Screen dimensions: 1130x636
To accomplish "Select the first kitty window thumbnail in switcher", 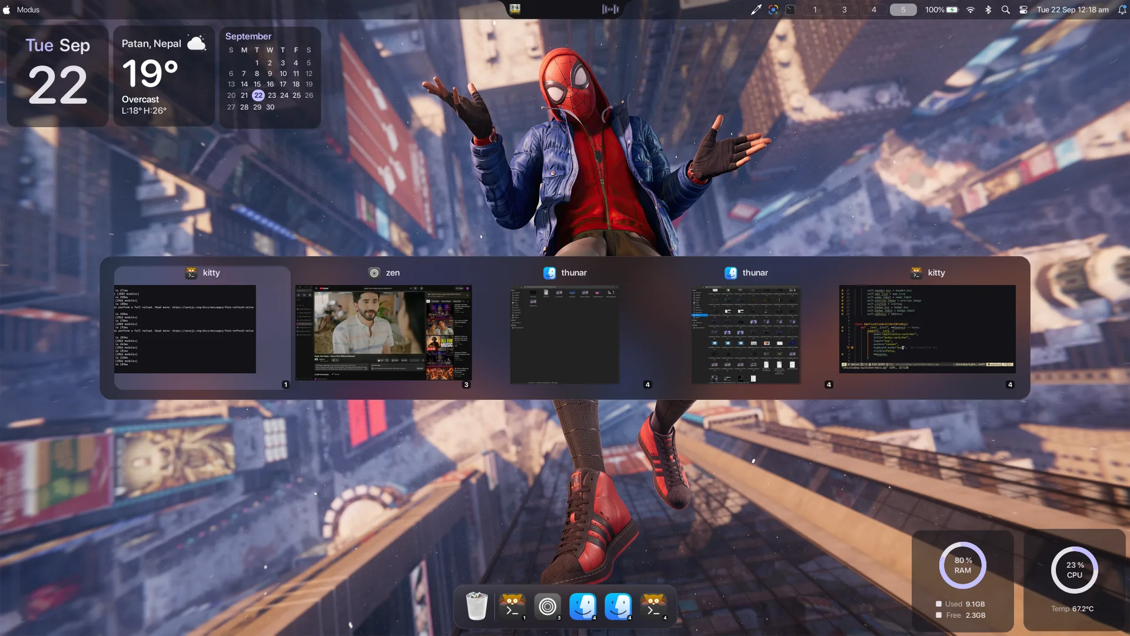I will coord(185,329).
